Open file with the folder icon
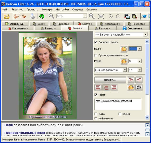The height and width of the screenshot is (143, 151). 7,16
